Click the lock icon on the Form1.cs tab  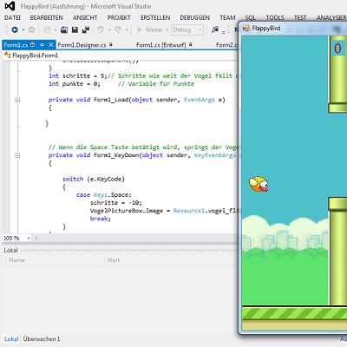(x=32, y=44)
